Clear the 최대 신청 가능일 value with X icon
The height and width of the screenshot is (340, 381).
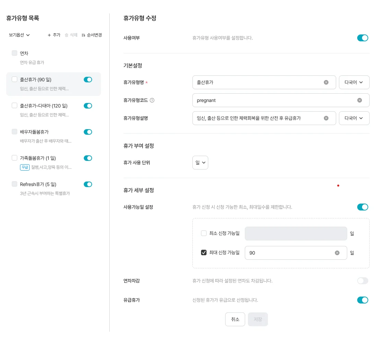[x=337, y=253]
